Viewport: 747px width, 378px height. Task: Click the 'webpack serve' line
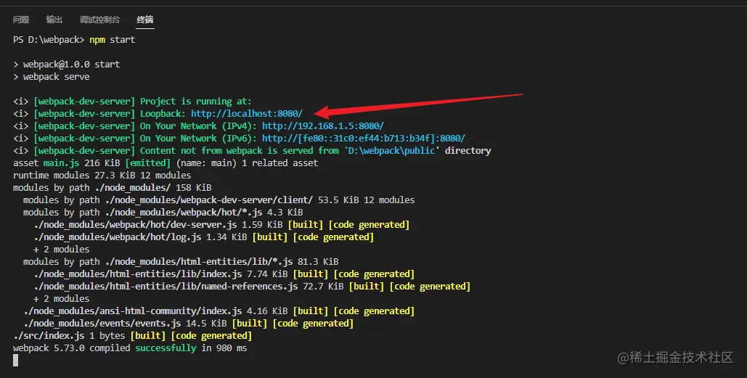click(x=52, y=77)
